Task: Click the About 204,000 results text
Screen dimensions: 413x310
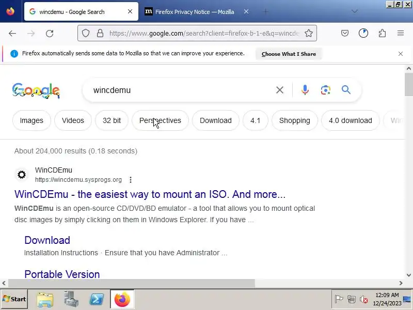Action: click(x=76, y=151)
